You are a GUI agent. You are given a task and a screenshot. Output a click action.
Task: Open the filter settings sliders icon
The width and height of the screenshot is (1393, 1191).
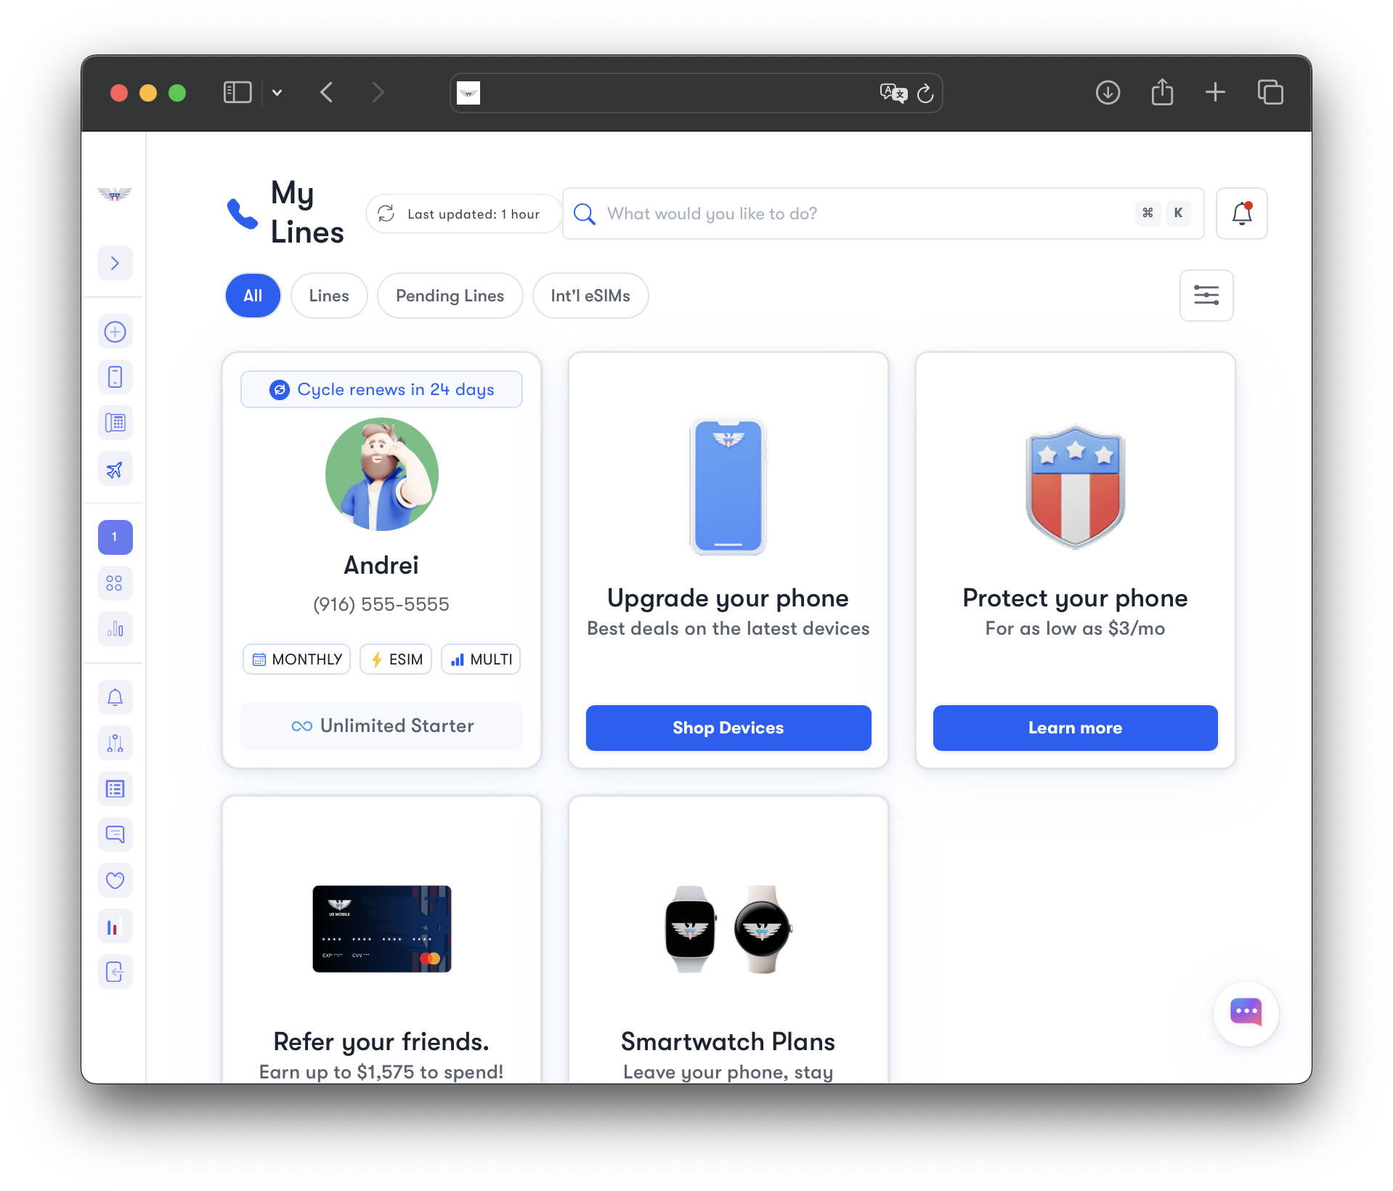click(x=1206, y=296)
